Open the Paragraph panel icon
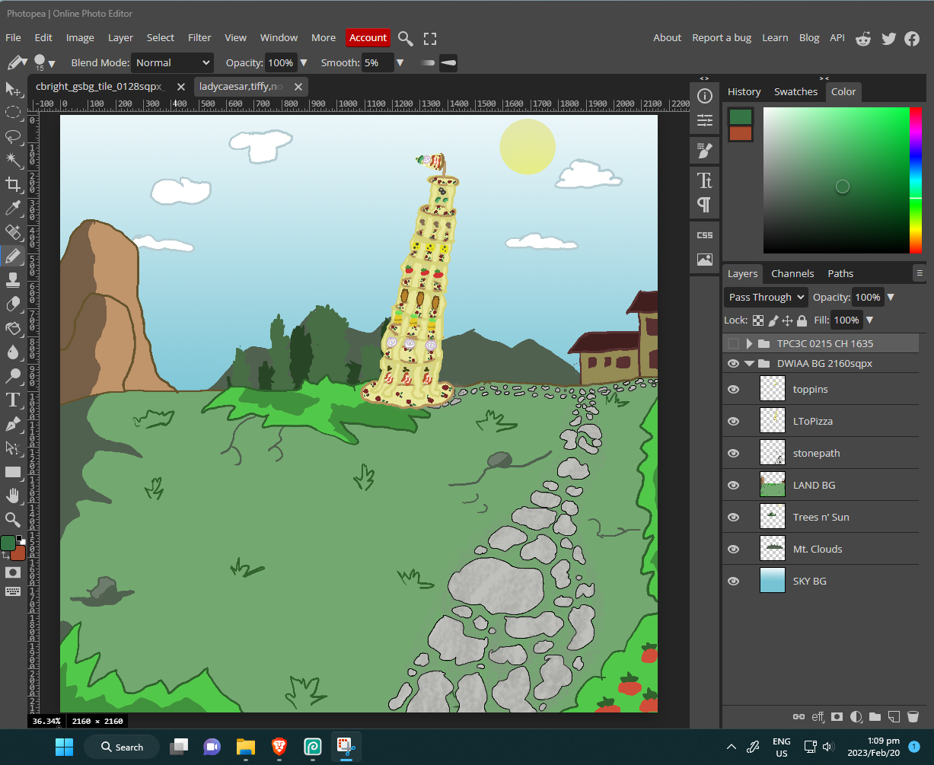Image resolution: width=934 pixels, height=765 pixels. coord(705,205)
